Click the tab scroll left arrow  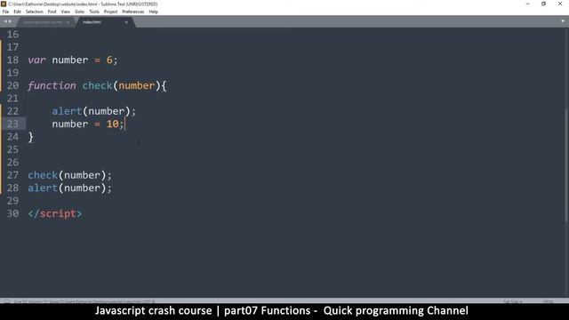pos(5,21)
